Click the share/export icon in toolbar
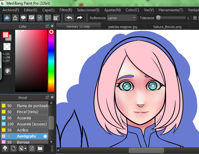Viewport: 199px width, 154px height. point(15,18)
